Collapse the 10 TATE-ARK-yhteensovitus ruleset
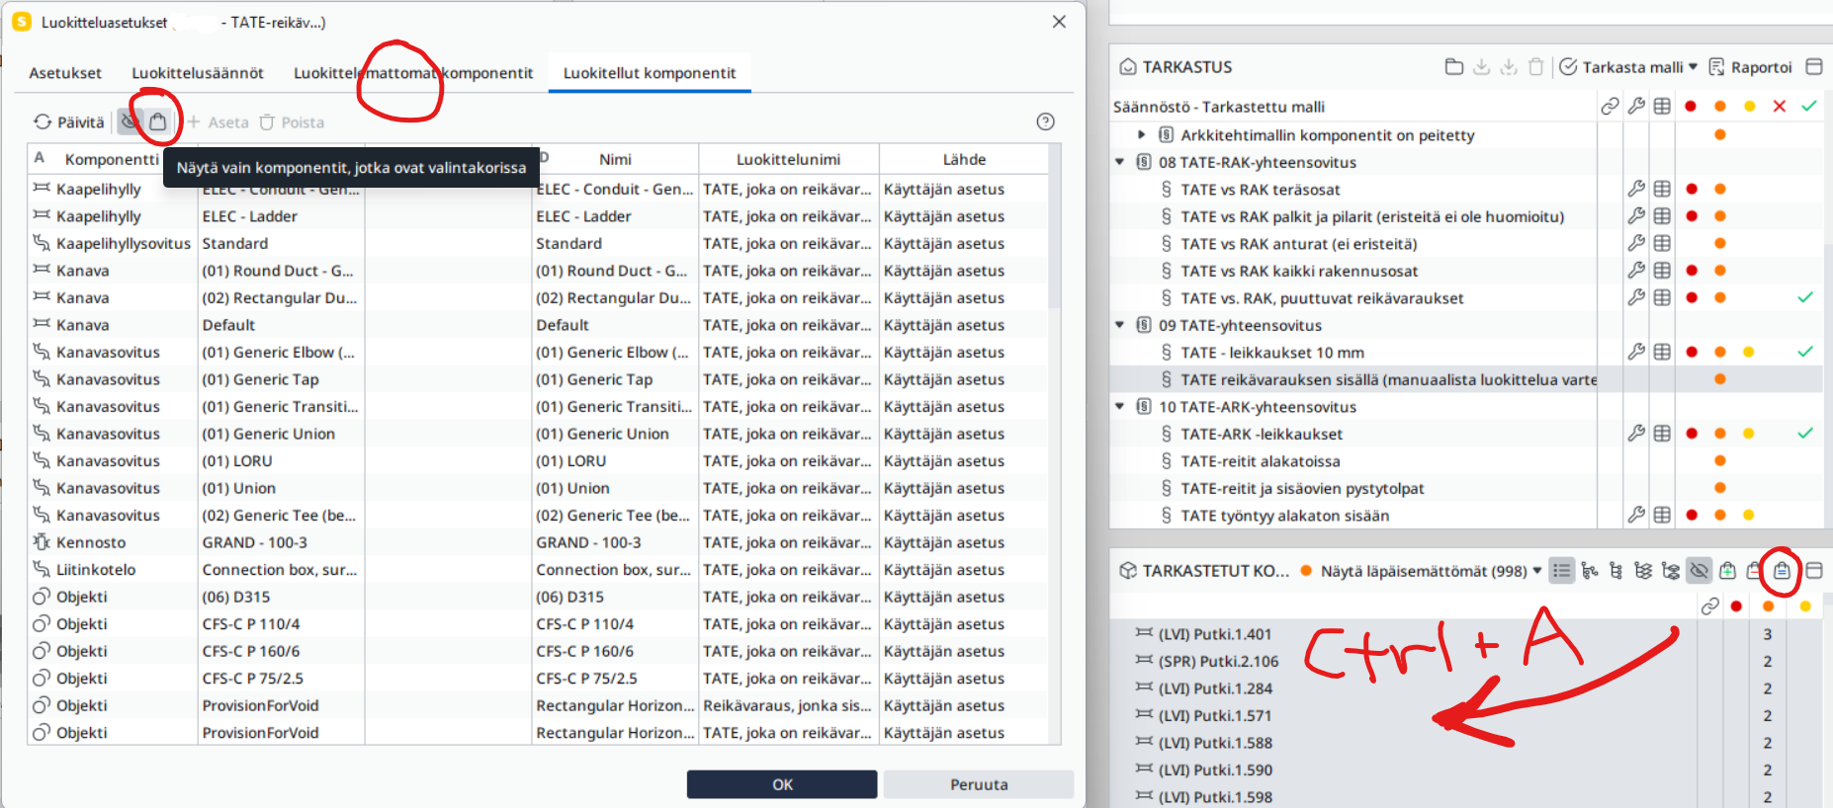The image size is (1833, 808). tap(1119, 407)
